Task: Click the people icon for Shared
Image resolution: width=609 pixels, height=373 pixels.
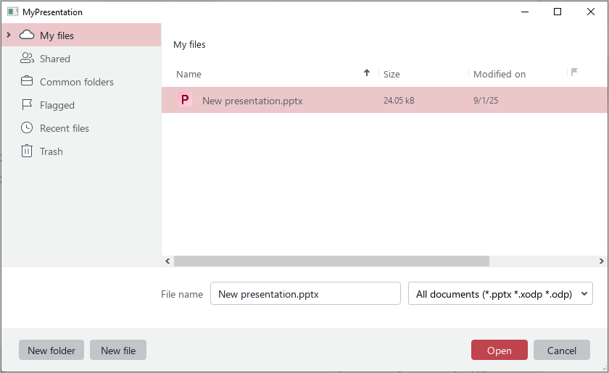Action: click(27, 59)
